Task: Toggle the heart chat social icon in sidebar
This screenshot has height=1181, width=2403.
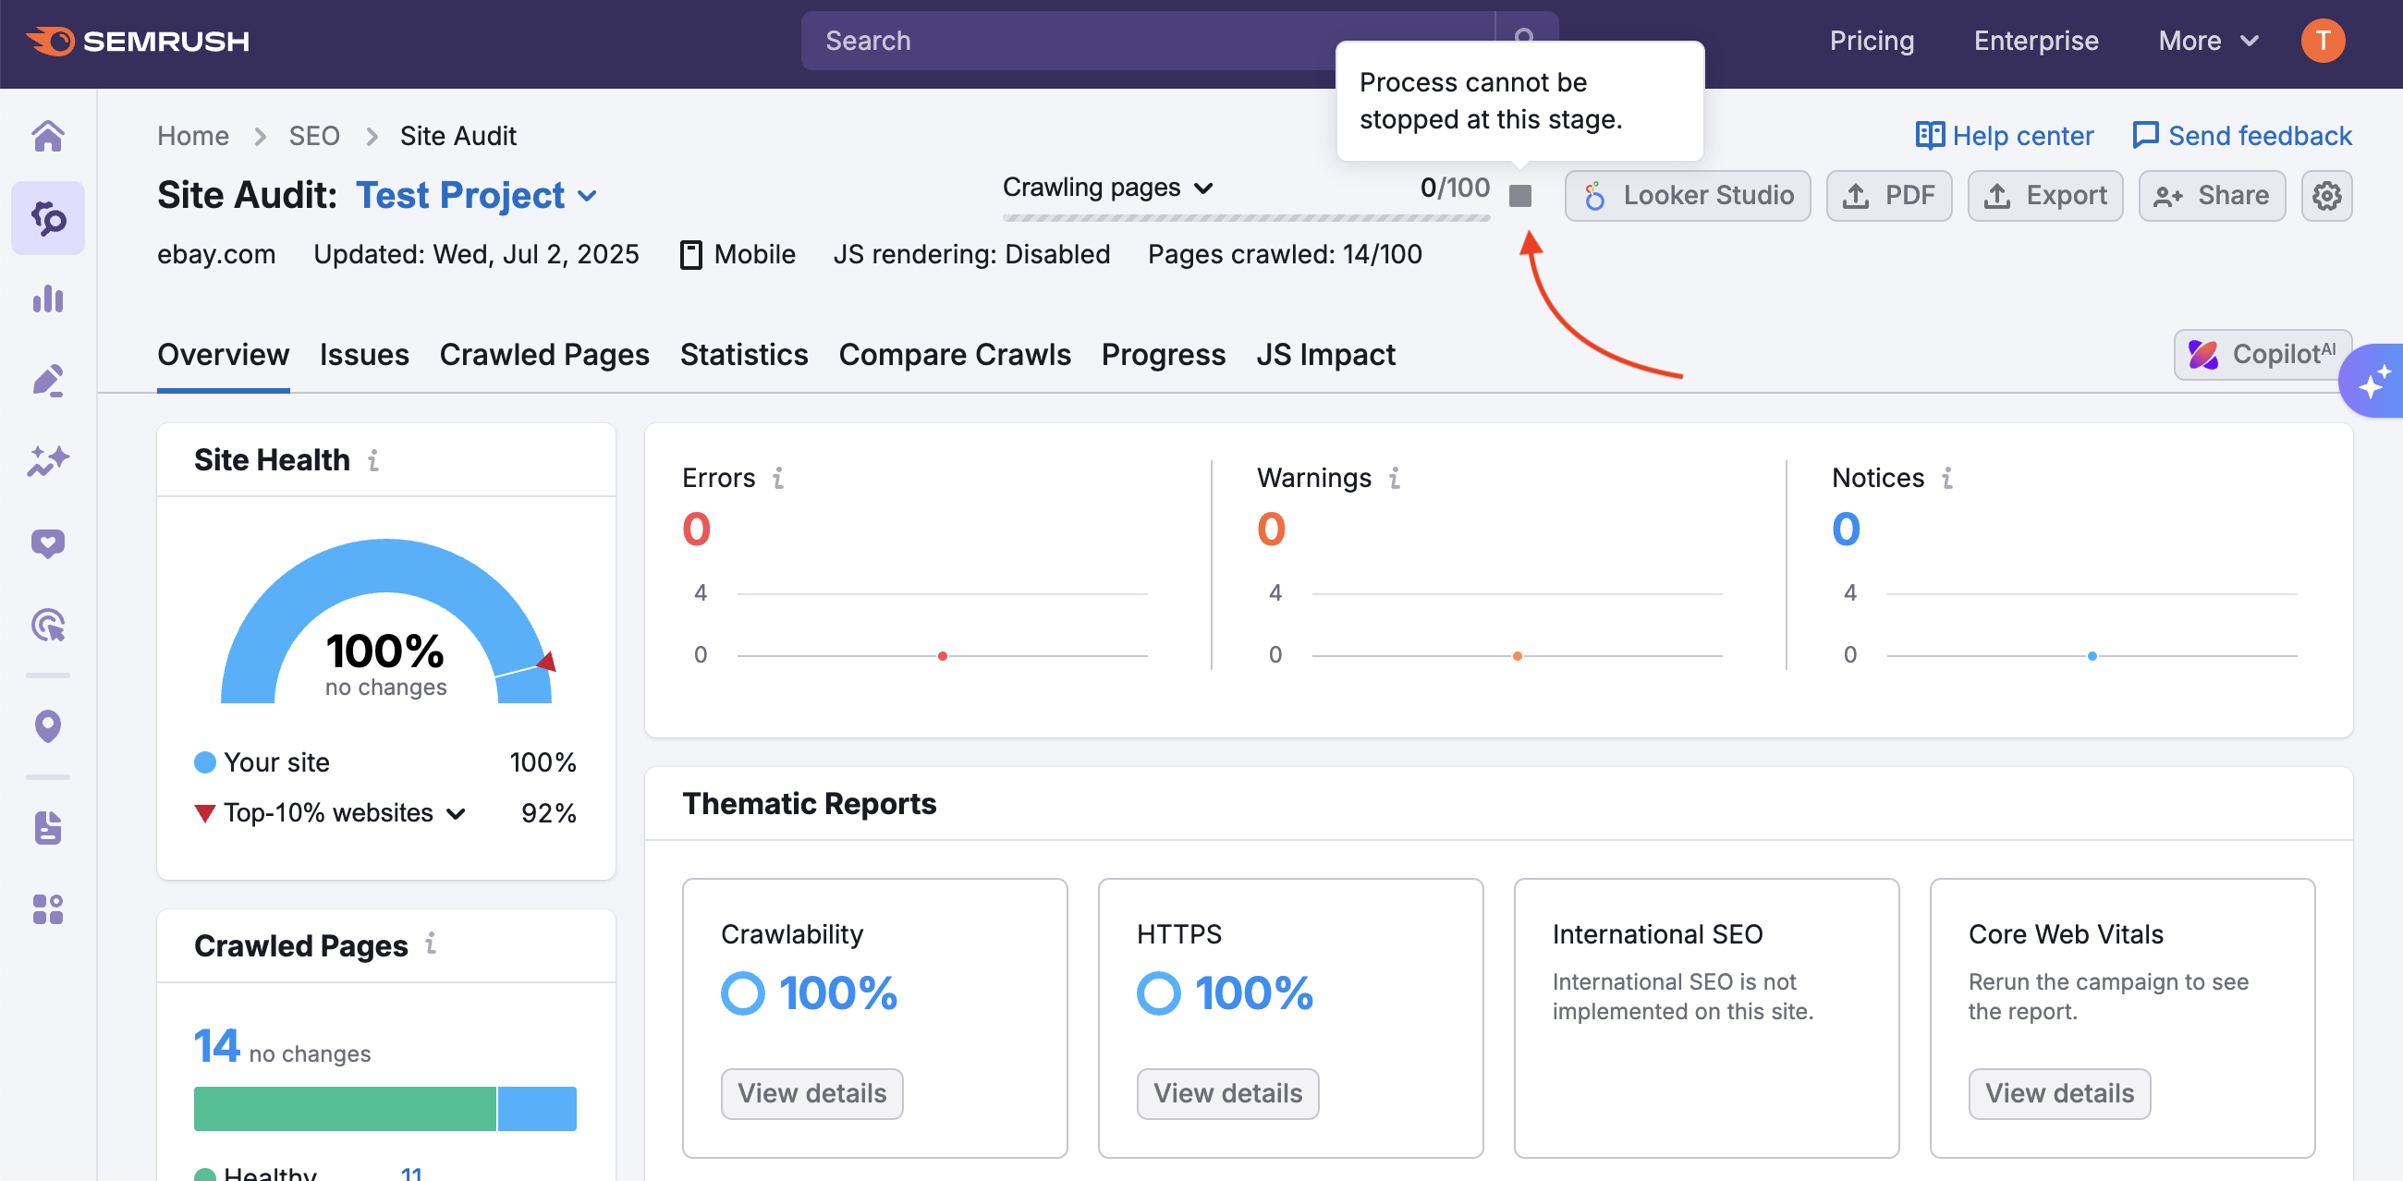Action: 47,543
